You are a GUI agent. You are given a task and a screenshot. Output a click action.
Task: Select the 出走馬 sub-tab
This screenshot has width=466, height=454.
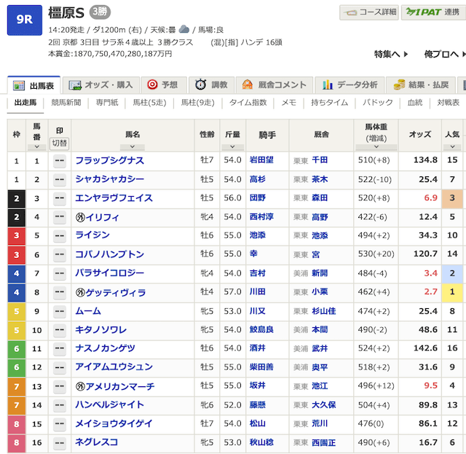tap(25, 103)
